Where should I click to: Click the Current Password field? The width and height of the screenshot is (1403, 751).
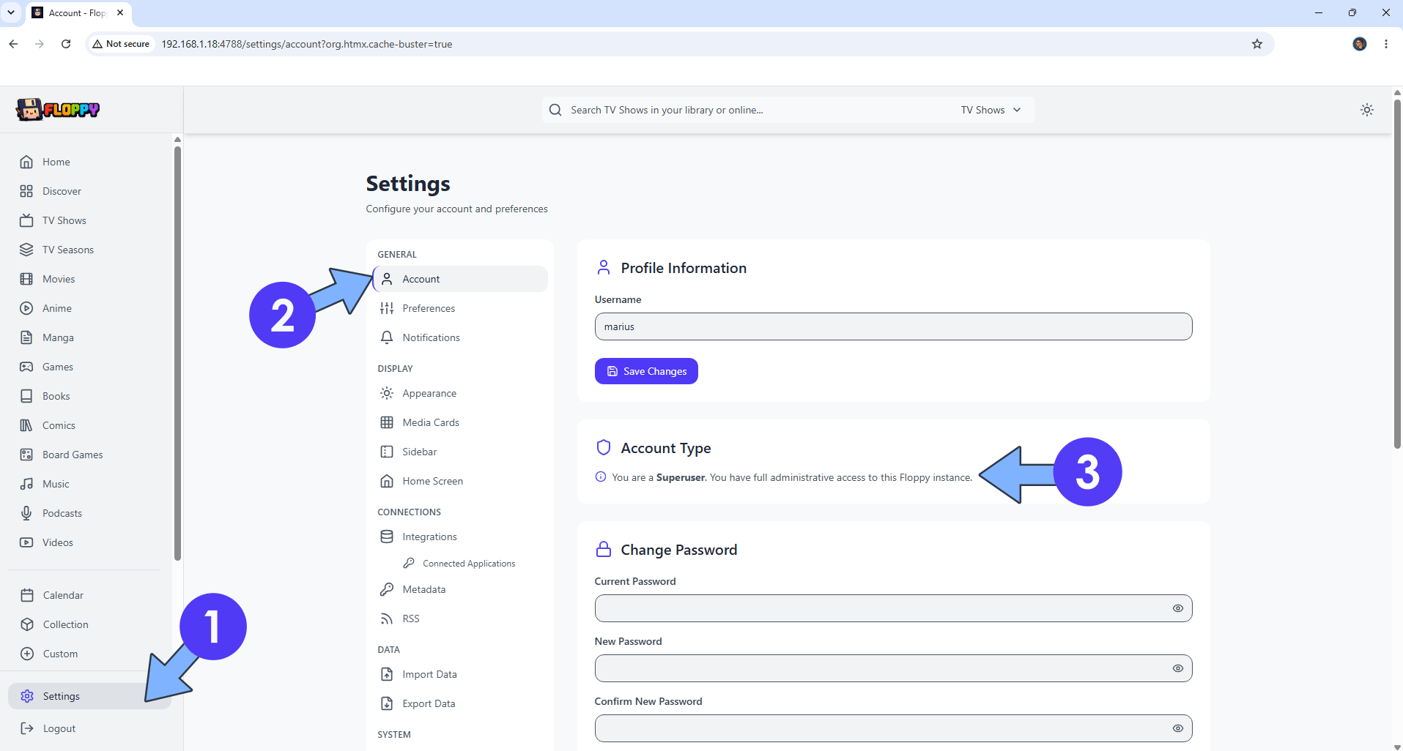(x=893, y=608)
